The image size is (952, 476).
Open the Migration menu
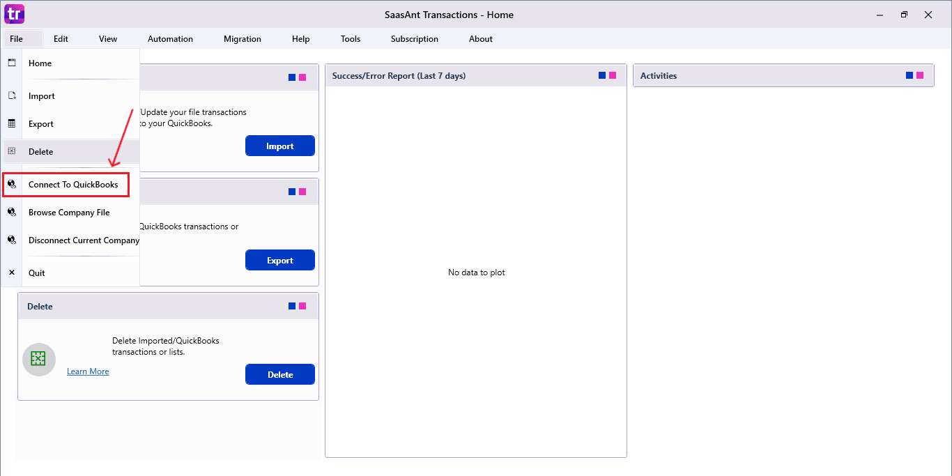(x=242, y=38)
